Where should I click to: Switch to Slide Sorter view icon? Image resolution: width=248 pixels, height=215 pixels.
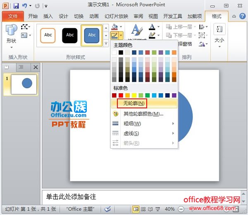(x=143, y=209)
